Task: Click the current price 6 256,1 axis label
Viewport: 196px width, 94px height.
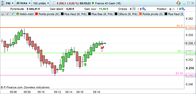Action: pyautogui.click(x=191, y=43)
